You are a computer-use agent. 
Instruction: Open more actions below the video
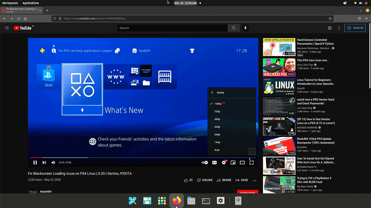point(254,180)
